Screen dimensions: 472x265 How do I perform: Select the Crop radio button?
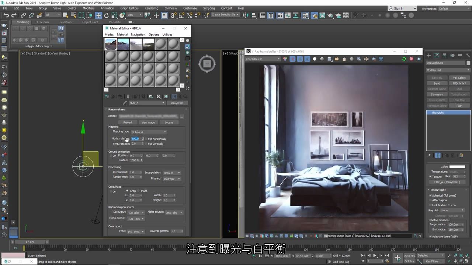coord(128,191)
